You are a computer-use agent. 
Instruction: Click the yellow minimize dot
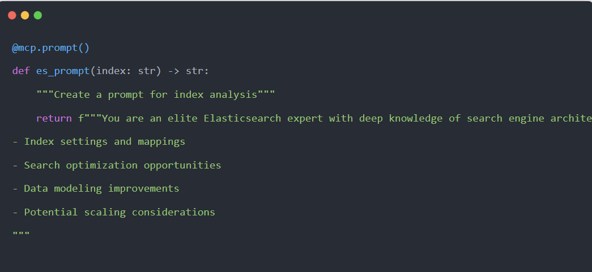[x=25, y=15]
